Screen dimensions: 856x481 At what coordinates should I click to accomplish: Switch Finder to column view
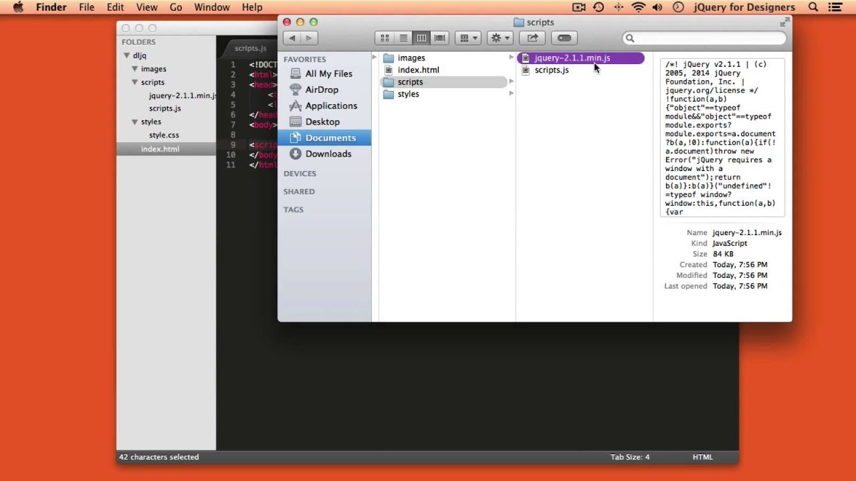tap(421, 38)
